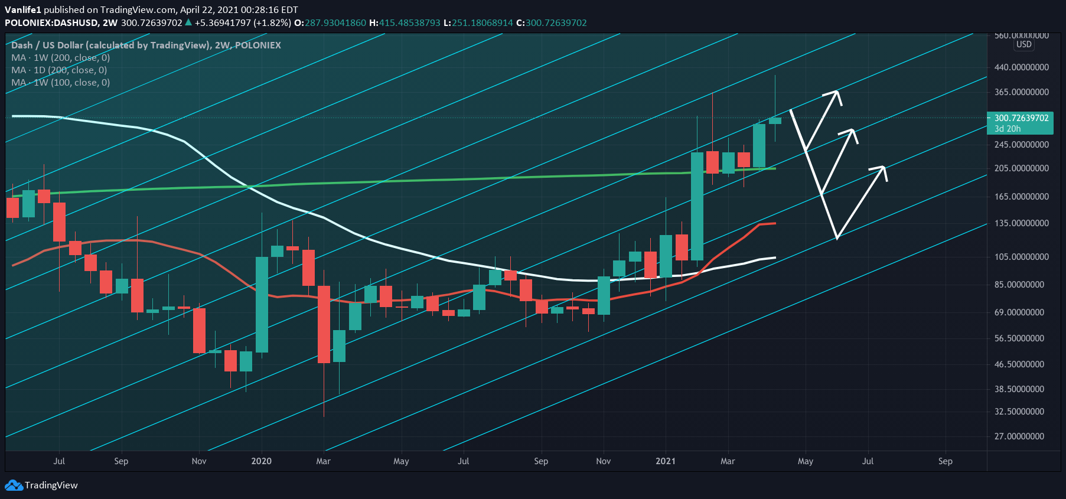Select the MA 1D (200, close, 0) legend
The width and height of the screenshot is (1066, 499).
(59, 70)
